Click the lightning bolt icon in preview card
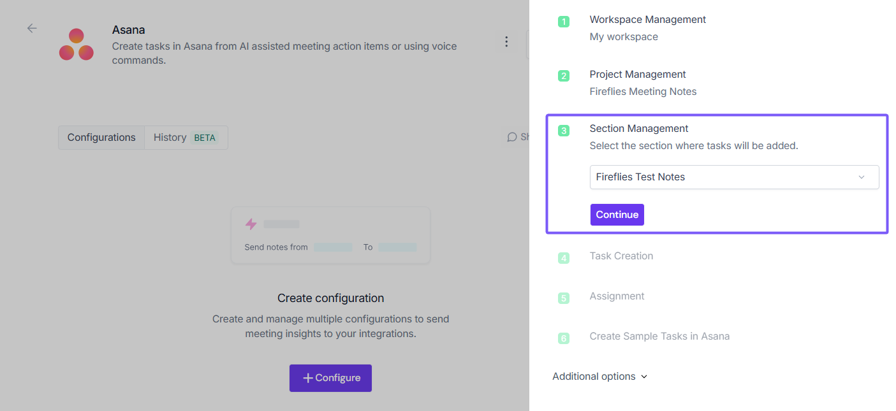896x411 pixels. [x=251, y=224]
